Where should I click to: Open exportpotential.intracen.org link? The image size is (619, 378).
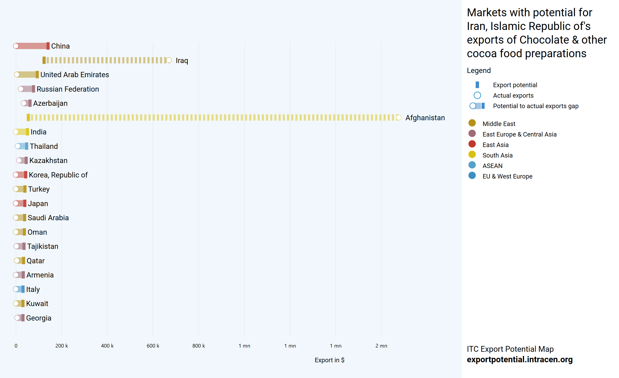point(519,359)
